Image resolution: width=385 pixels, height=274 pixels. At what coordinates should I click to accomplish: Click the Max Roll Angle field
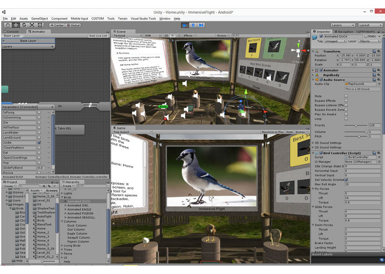[363, 184]
